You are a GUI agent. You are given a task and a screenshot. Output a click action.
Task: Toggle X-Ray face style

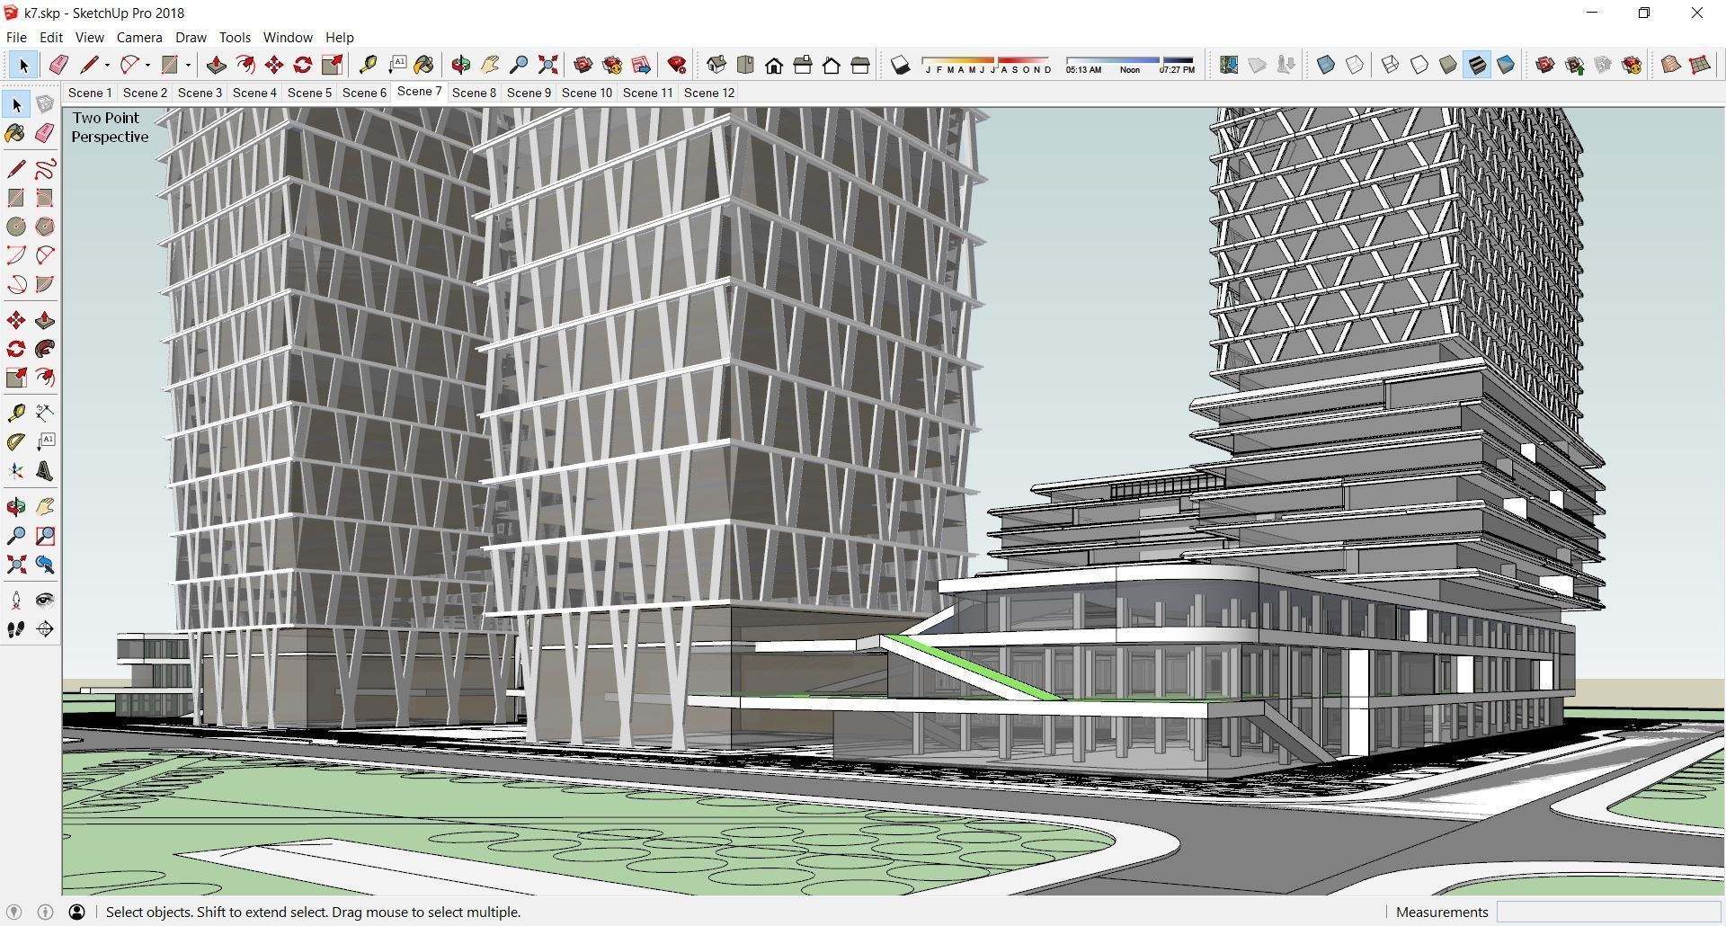[x=1326, y=65]
